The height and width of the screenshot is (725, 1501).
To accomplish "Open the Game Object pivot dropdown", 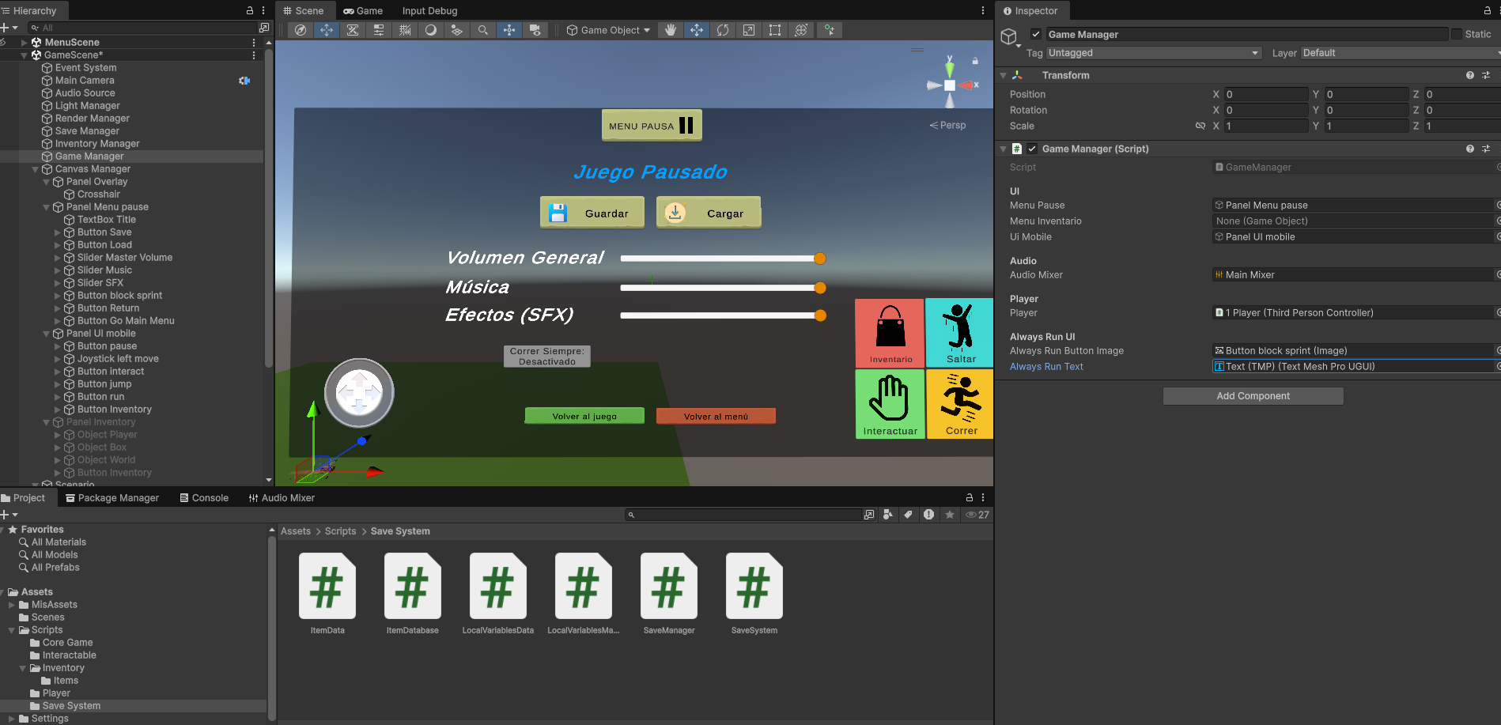I will click(608, 30).
